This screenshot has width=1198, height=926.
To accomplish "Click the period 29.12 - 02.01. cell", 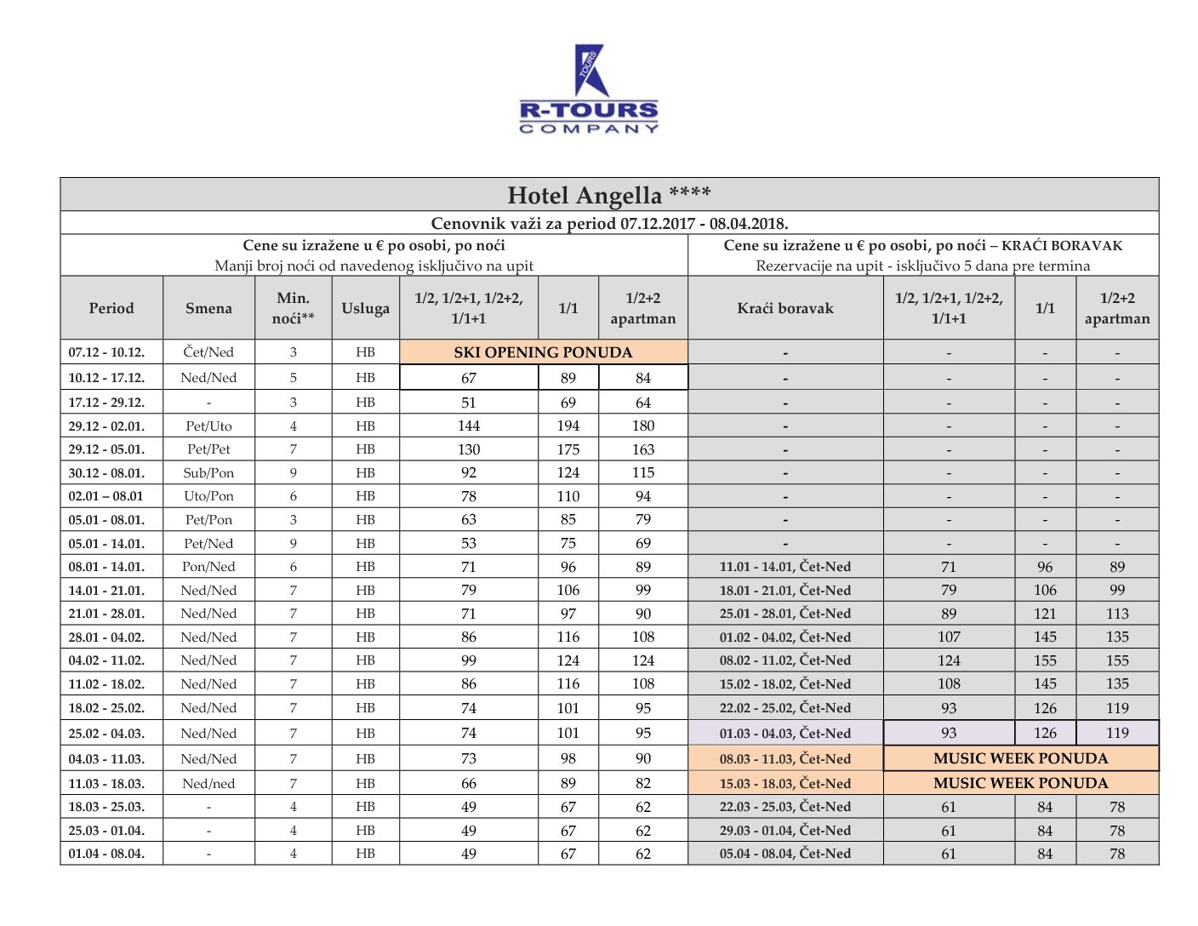I will coord(111,426).
